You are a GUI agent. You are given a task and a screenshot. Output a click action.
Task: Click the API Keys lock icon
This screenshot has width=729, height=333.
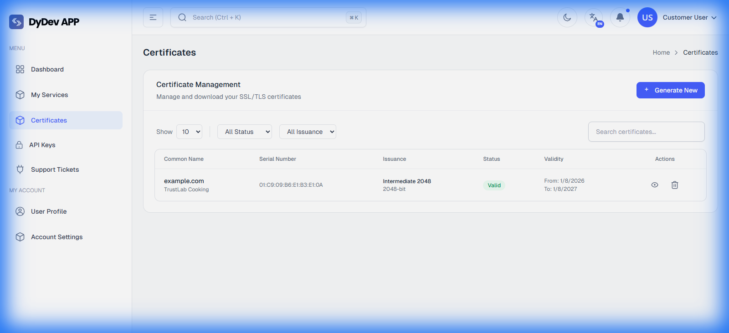pyautogui.click(x=19, y=145)
